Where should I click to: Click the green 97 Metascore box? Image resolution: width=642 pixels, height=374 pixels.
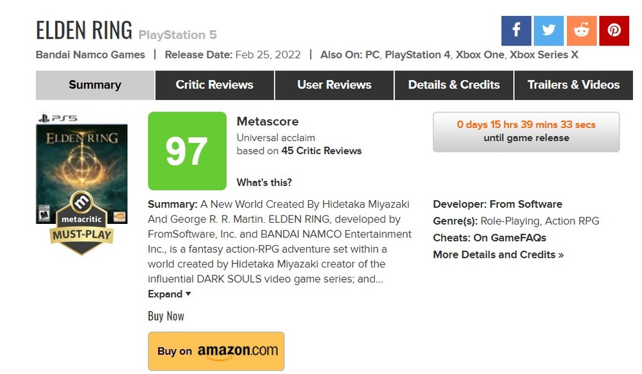[187, 151]
